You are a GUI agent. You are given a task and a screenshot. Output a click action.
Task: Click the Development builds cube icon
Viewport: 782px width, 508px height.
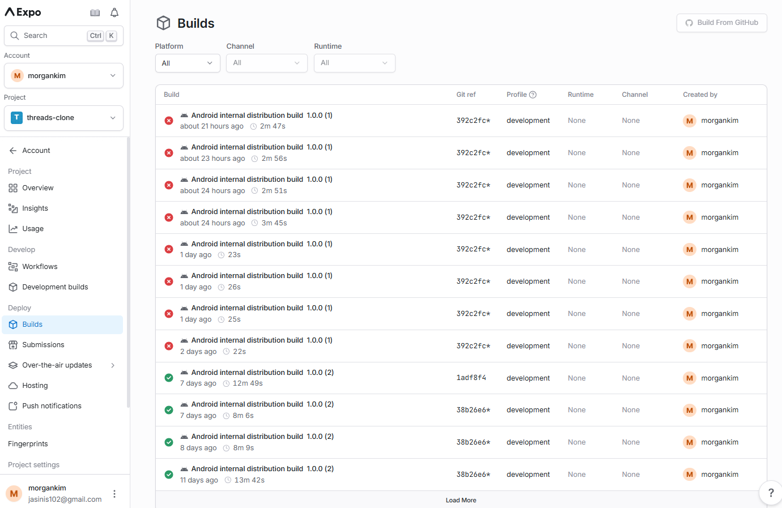pos(13,287)
